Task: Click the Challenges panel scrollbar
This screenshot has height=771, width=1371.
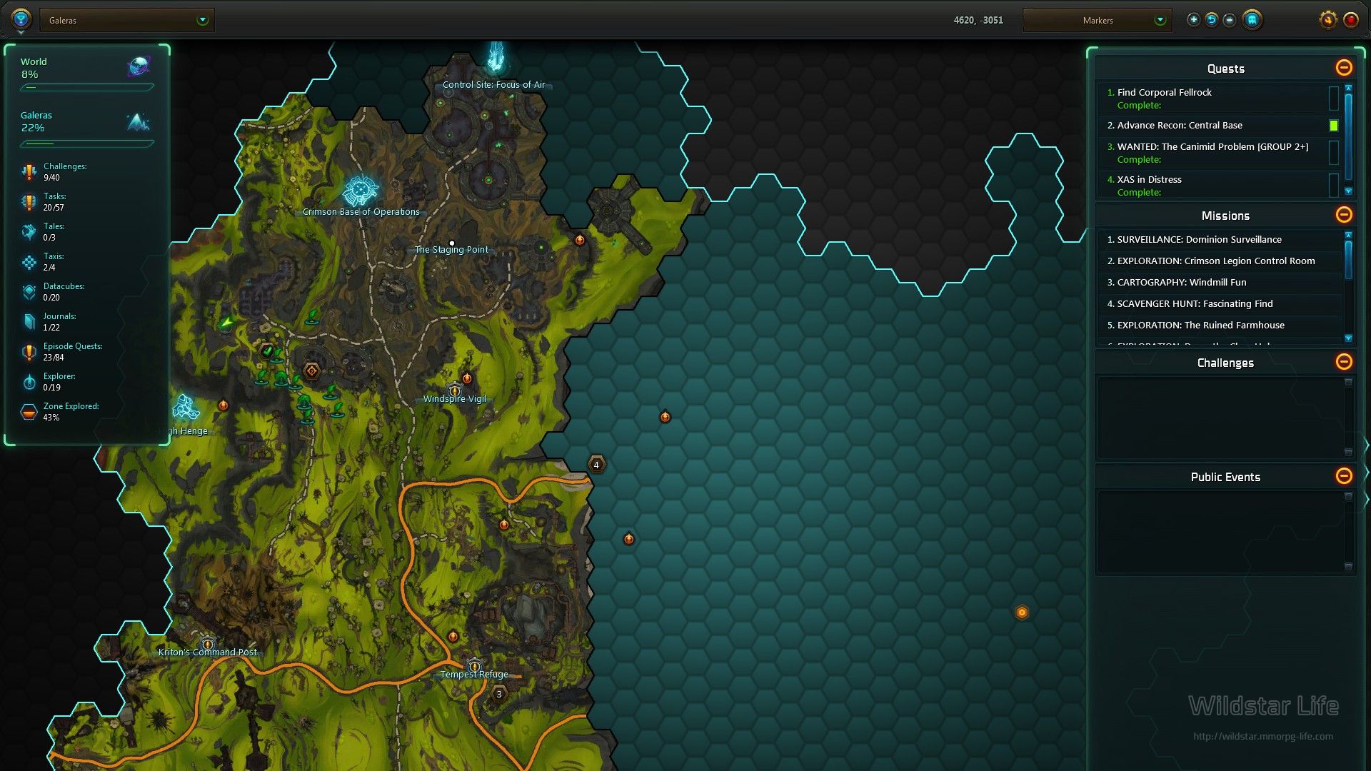Action: tap(1348, 417)
